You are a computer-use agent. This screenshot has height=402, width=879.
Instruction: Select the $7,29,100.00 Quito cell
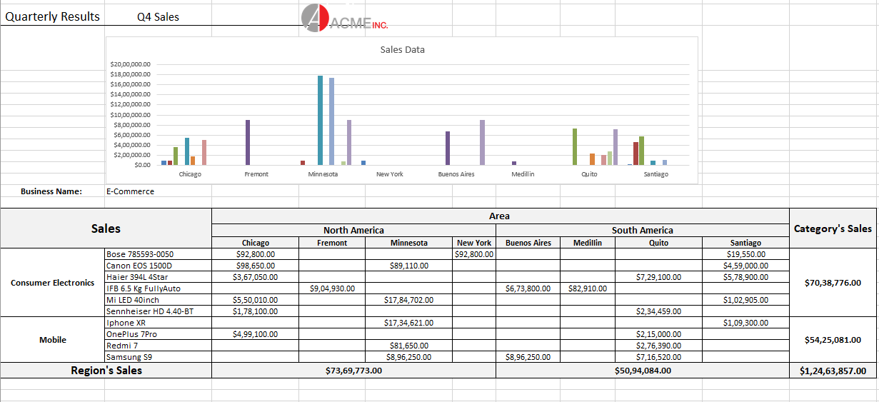[658, 277]
